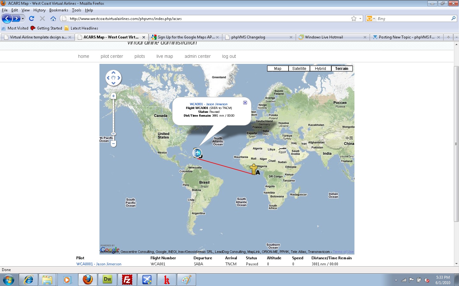Launch FileZilla from the taskbar
The image size is (459, 286).
point(127,280)
